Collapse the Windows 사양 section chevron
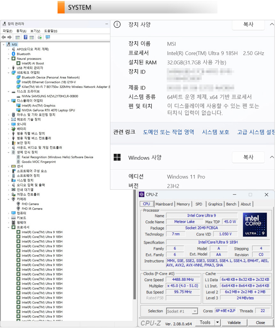Image resolution: width=275 pixels, height=329 pixels. [272, 157]
